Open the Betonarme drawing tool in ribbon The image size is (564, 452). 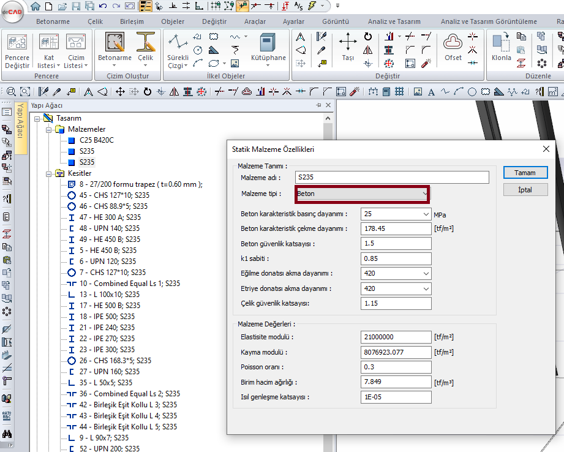coord(115,50)
